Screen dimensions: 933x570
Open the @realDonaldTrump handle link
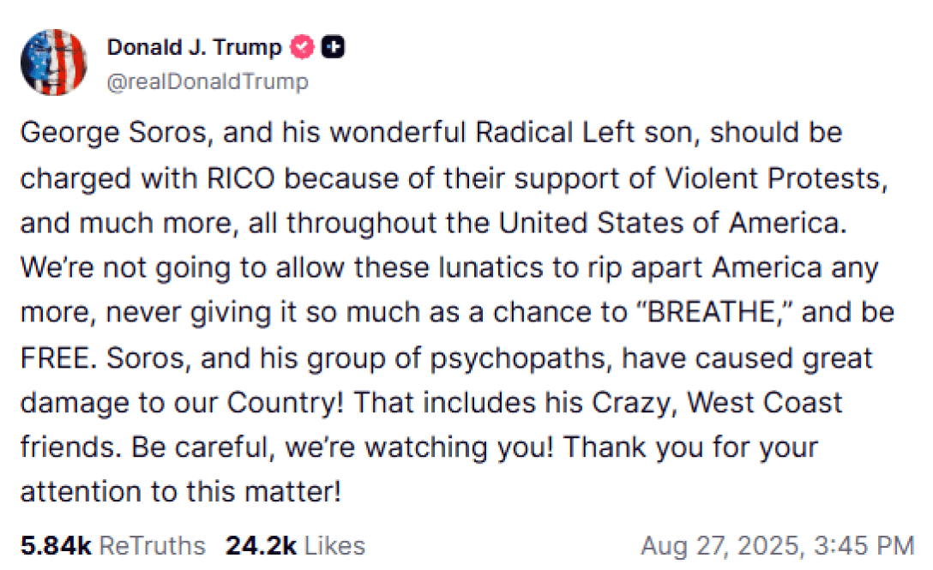(208, 82)
